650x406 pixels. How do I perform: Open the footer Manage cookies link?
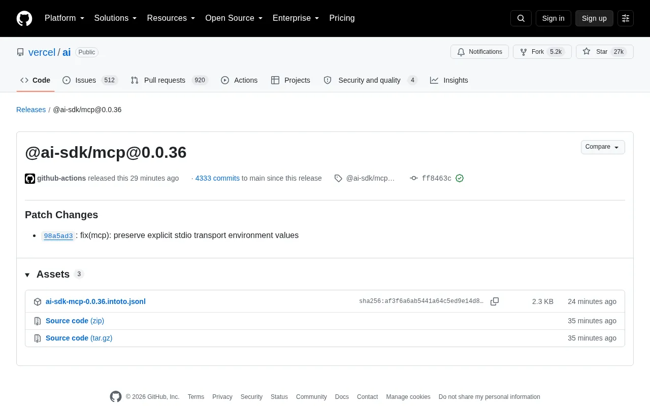point(408,397)
